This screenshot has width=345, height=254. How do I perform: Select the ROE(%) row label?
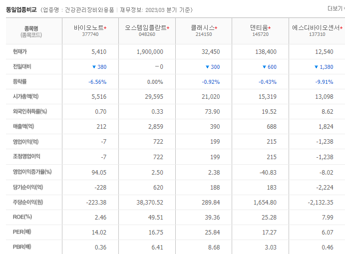click(22, 217)
